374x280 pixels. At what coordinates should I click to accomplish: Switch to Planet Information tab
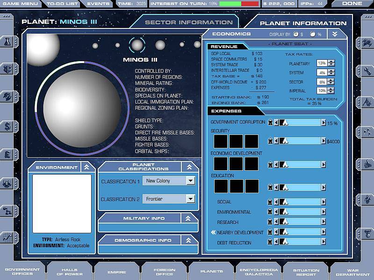point(303,23)
